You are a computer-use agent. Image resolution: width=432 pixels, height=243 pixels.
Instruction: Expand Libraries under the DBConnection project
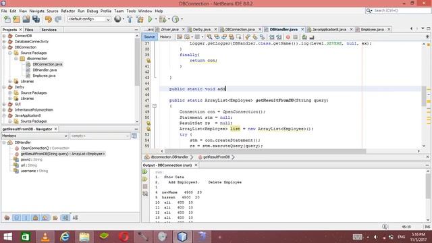tap(10, 81)
